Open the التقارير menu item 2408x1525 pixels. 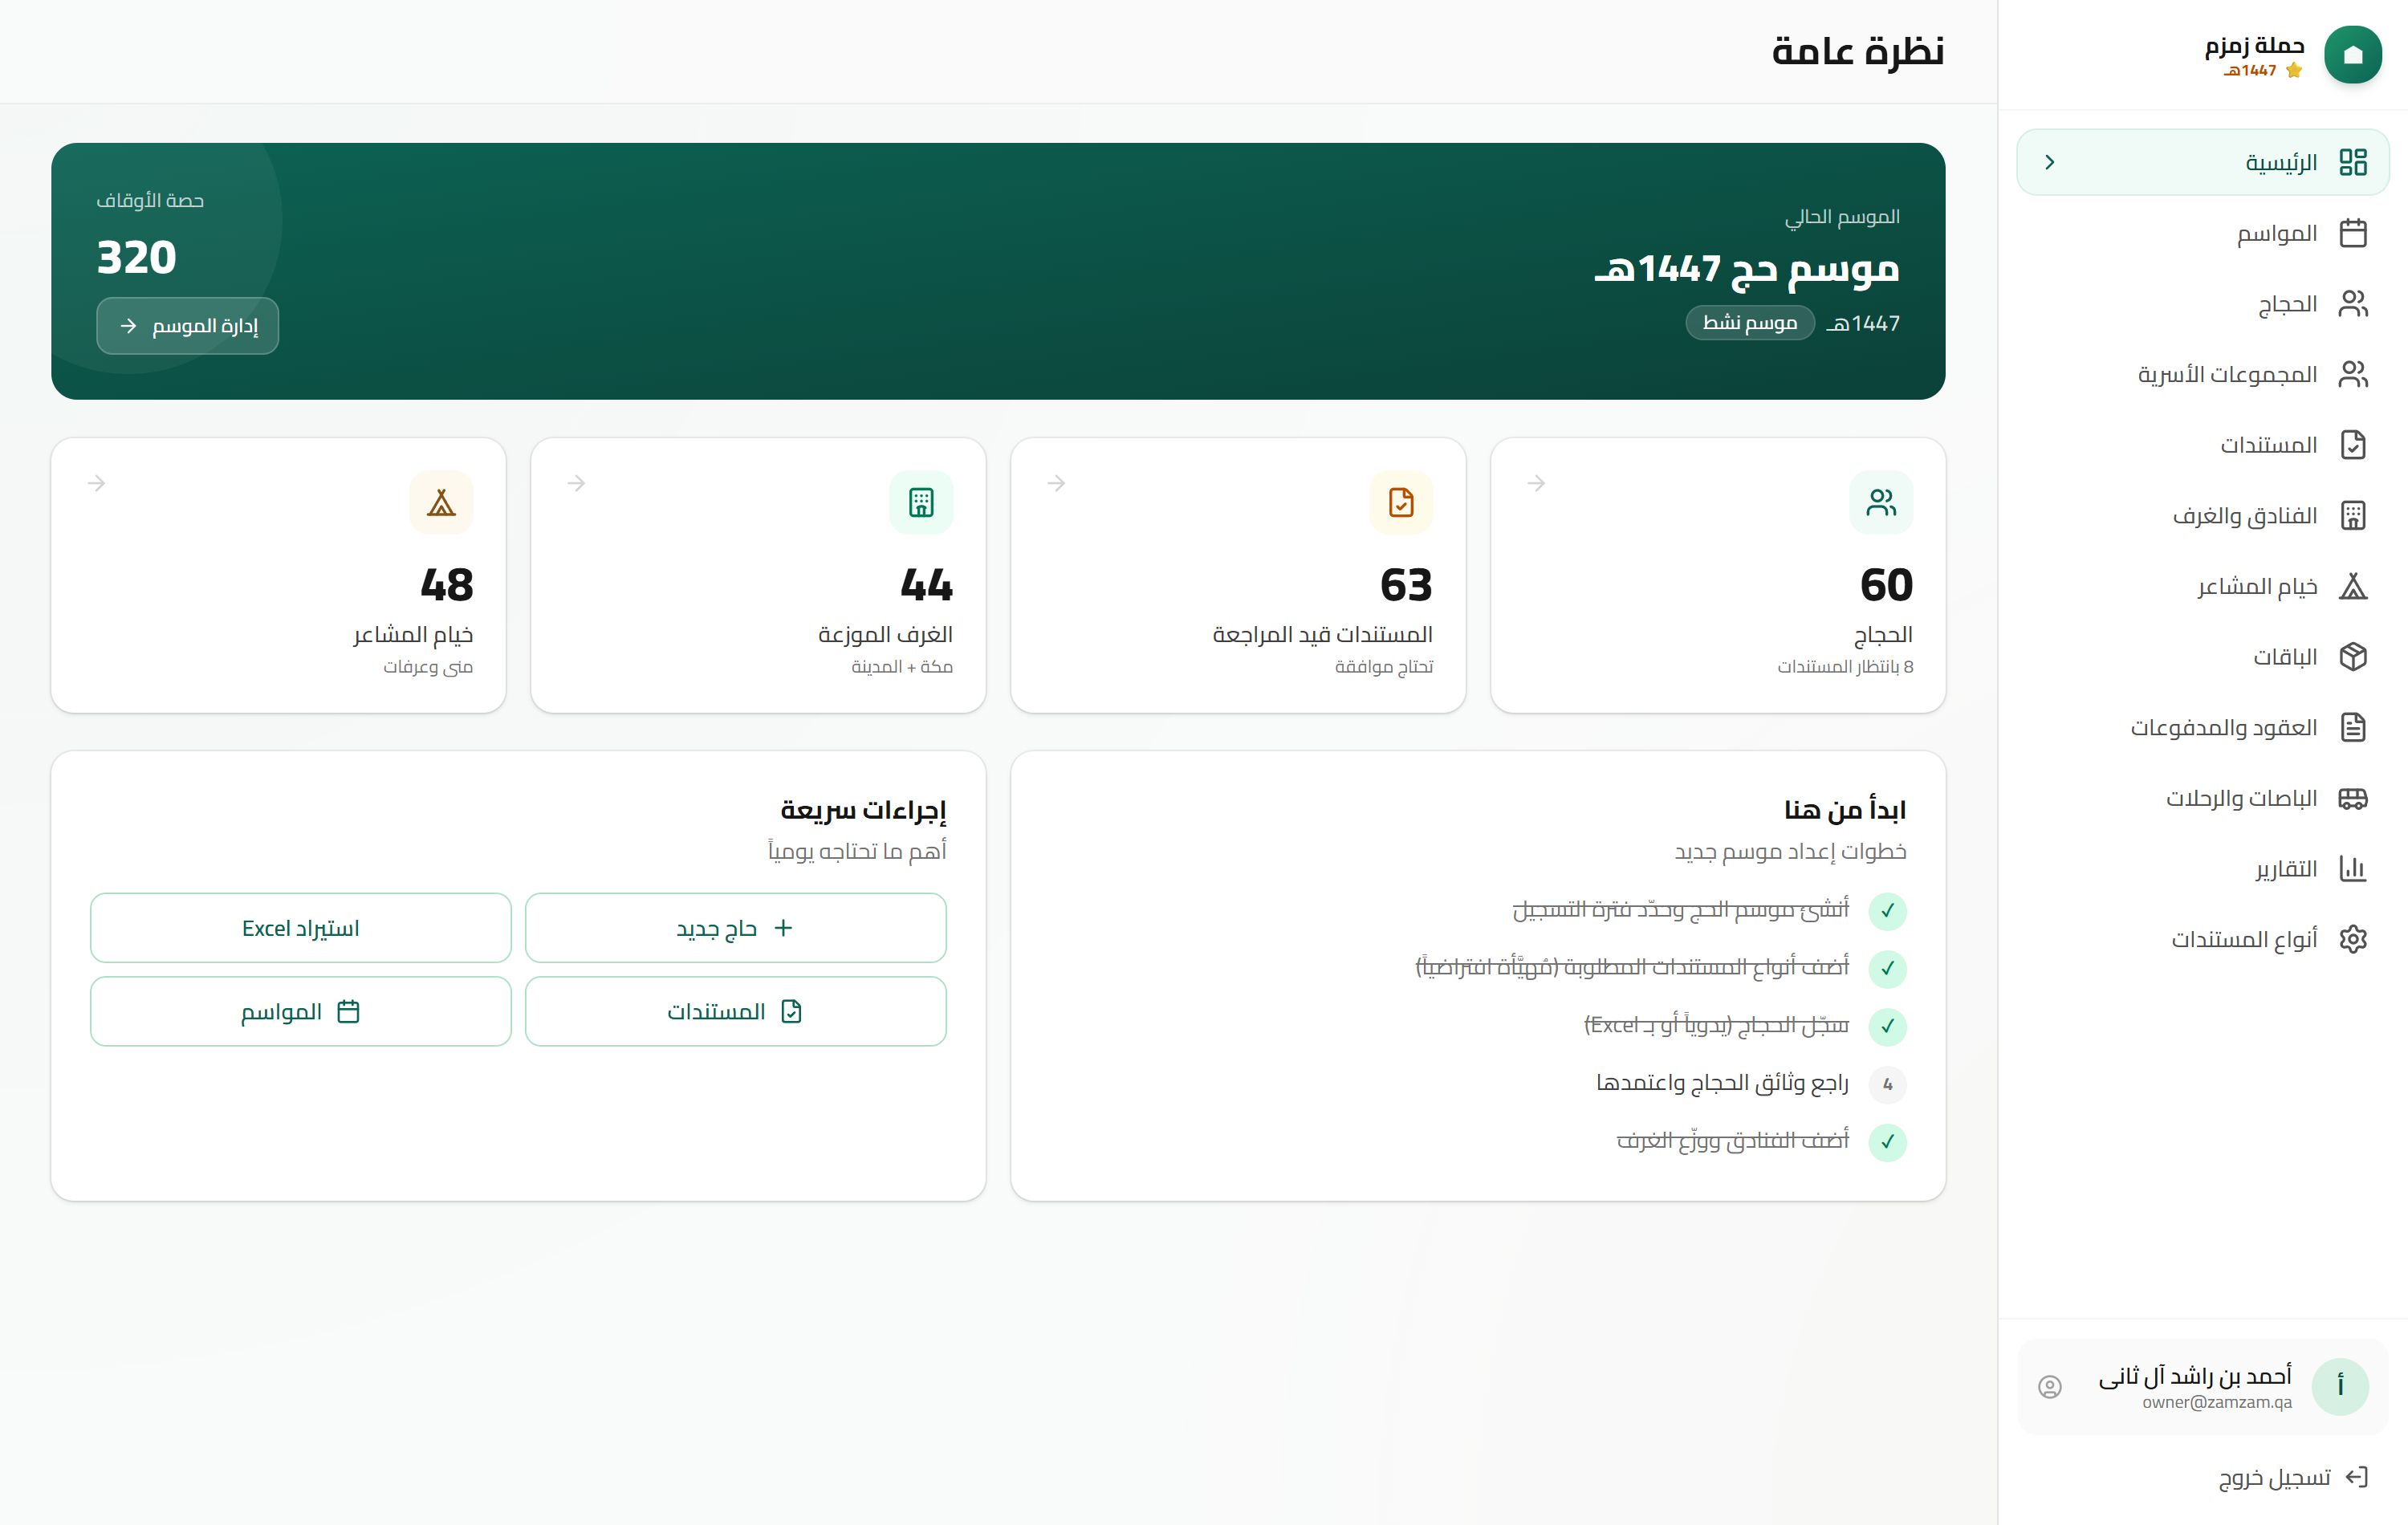point(2203,868)
